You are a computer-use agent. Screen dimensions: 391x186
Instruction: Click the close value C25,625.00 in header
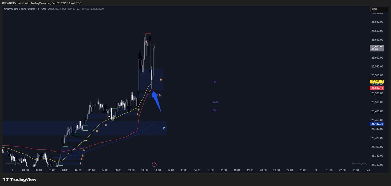coord(97,9)
